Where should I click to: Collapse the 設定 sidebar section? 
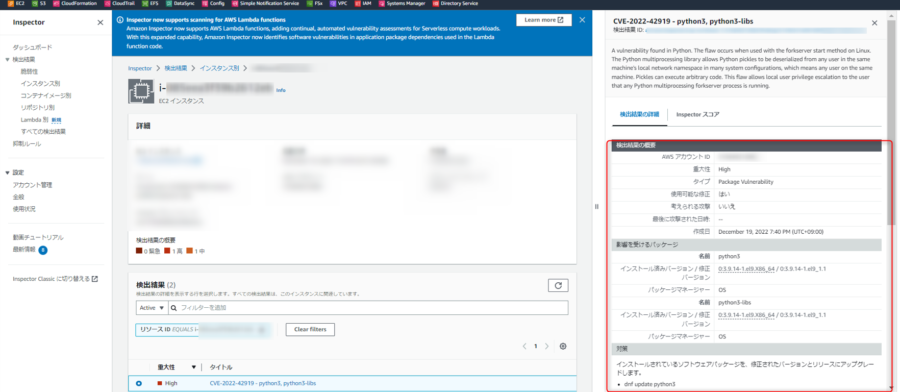coord(7,173)
